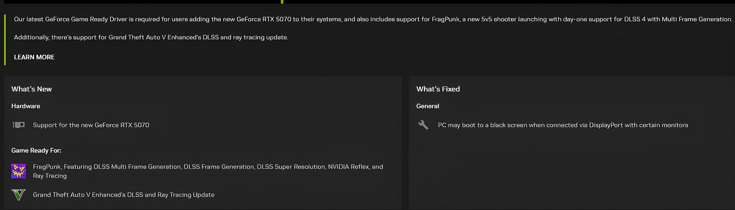Click the What's Fixed heading
Image resolution: width=735 pixels, height=210 pixels.
click(x=438, y=89)
